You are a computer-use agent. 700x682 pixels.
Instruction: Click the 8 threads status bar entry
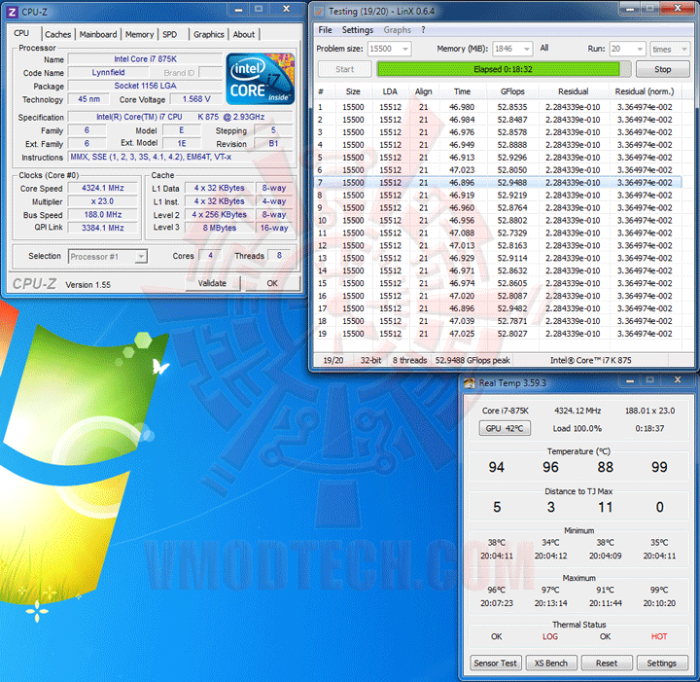409,360
